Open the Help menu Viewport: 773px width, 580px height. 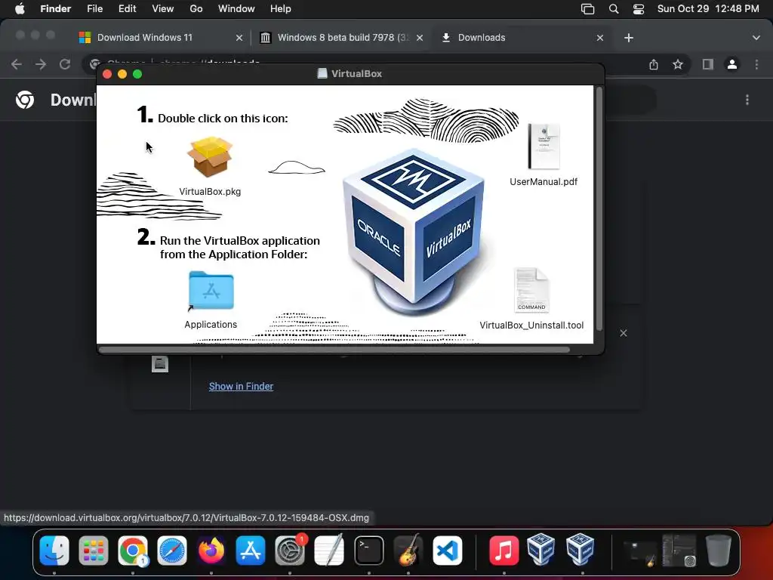point(281,9)
